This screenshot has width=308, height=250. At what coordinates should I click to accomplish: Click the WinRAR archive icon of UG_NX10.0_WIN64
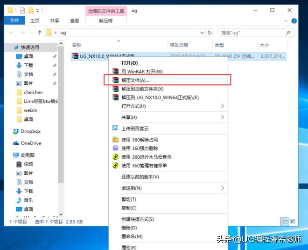(75, 56)
